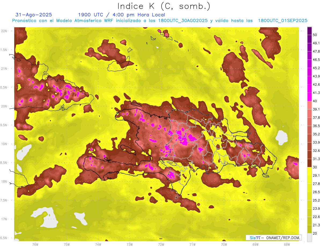Click the colorbar value "50"
This screenshot has height=248, width=322.
click(315, 35)
